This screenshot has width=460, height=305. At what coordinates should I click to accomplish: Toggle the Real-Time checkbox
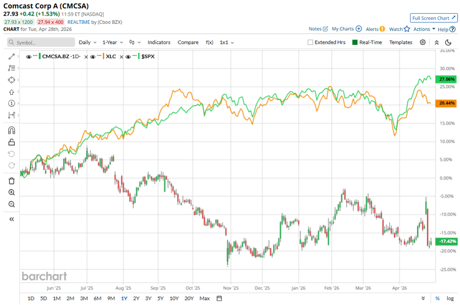pyautogui.click(x=355, y=42)
